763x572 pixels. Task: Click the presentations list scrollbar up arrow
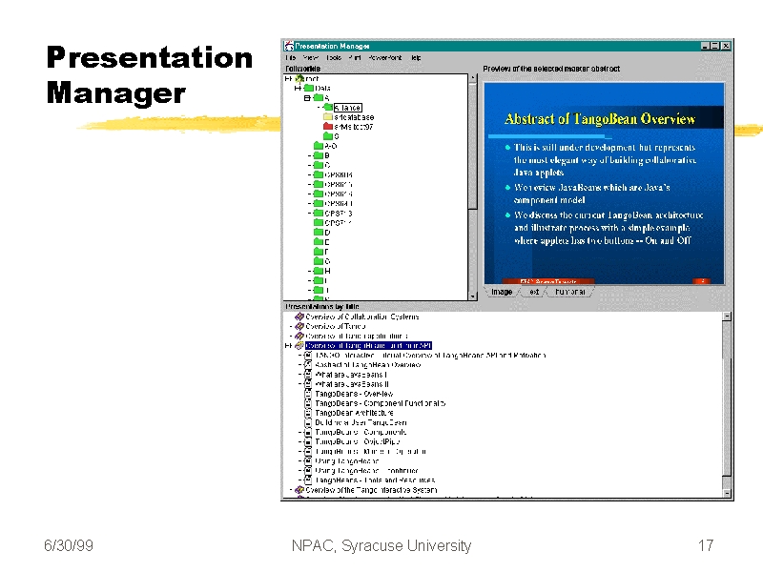(x=727, y=317)
